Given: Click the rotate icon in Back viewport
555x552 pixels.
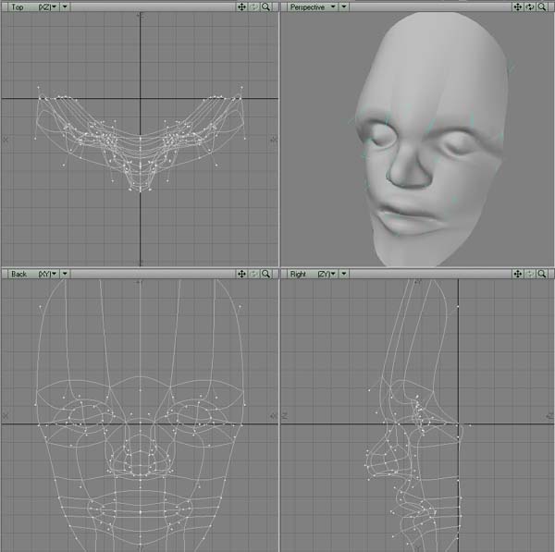Looking at the screenshot, I should pos(253,274).
